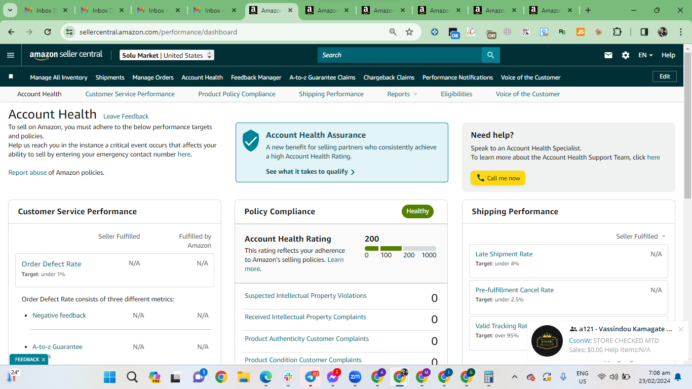Open Manage Orders

pos(153,77)
